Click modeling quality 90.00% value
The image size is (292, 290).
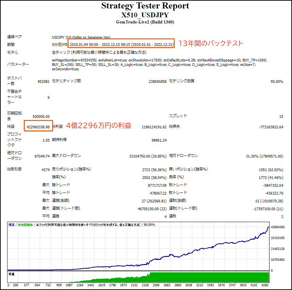277,81
